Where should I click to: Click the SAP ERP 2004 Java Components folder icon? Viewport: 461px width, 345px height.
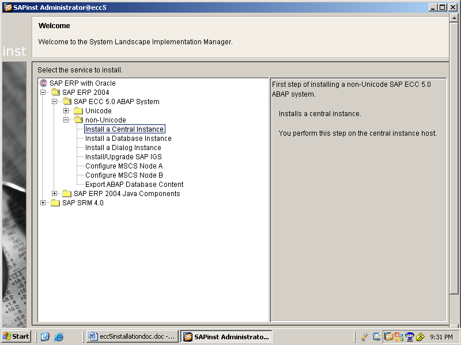click(67, 194)
